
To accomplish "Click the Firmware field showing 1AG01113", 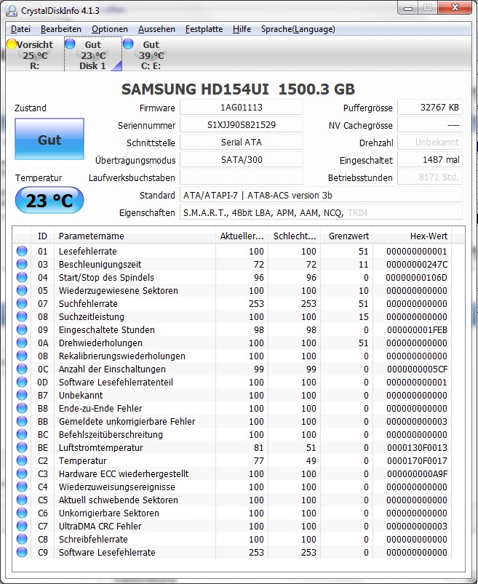I will [x=242, y=107].
